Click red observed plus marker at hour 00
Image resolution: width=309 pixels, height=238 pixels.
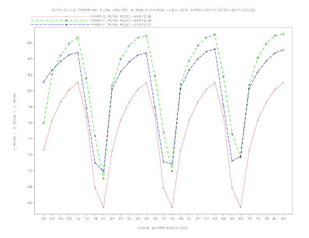click(x=44, y=150)
